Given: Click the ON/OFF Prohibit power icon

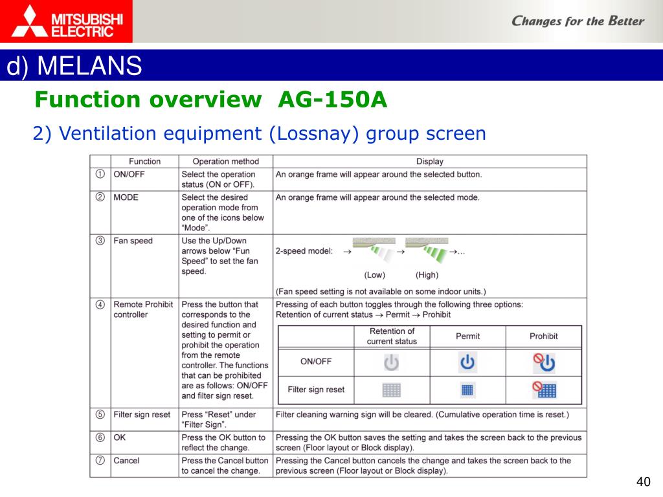Looking at the screenshot, I should [544, 362].
